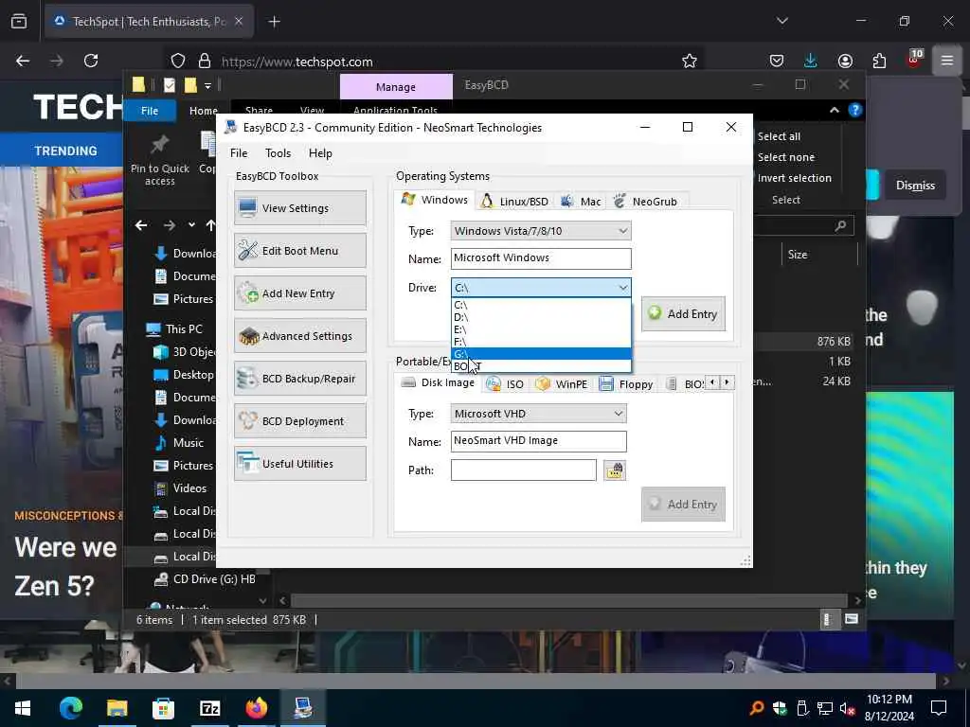Go back in File Explorer navigation
The image size is (970, 727).
pyautogui.click(x=141, y=225)
